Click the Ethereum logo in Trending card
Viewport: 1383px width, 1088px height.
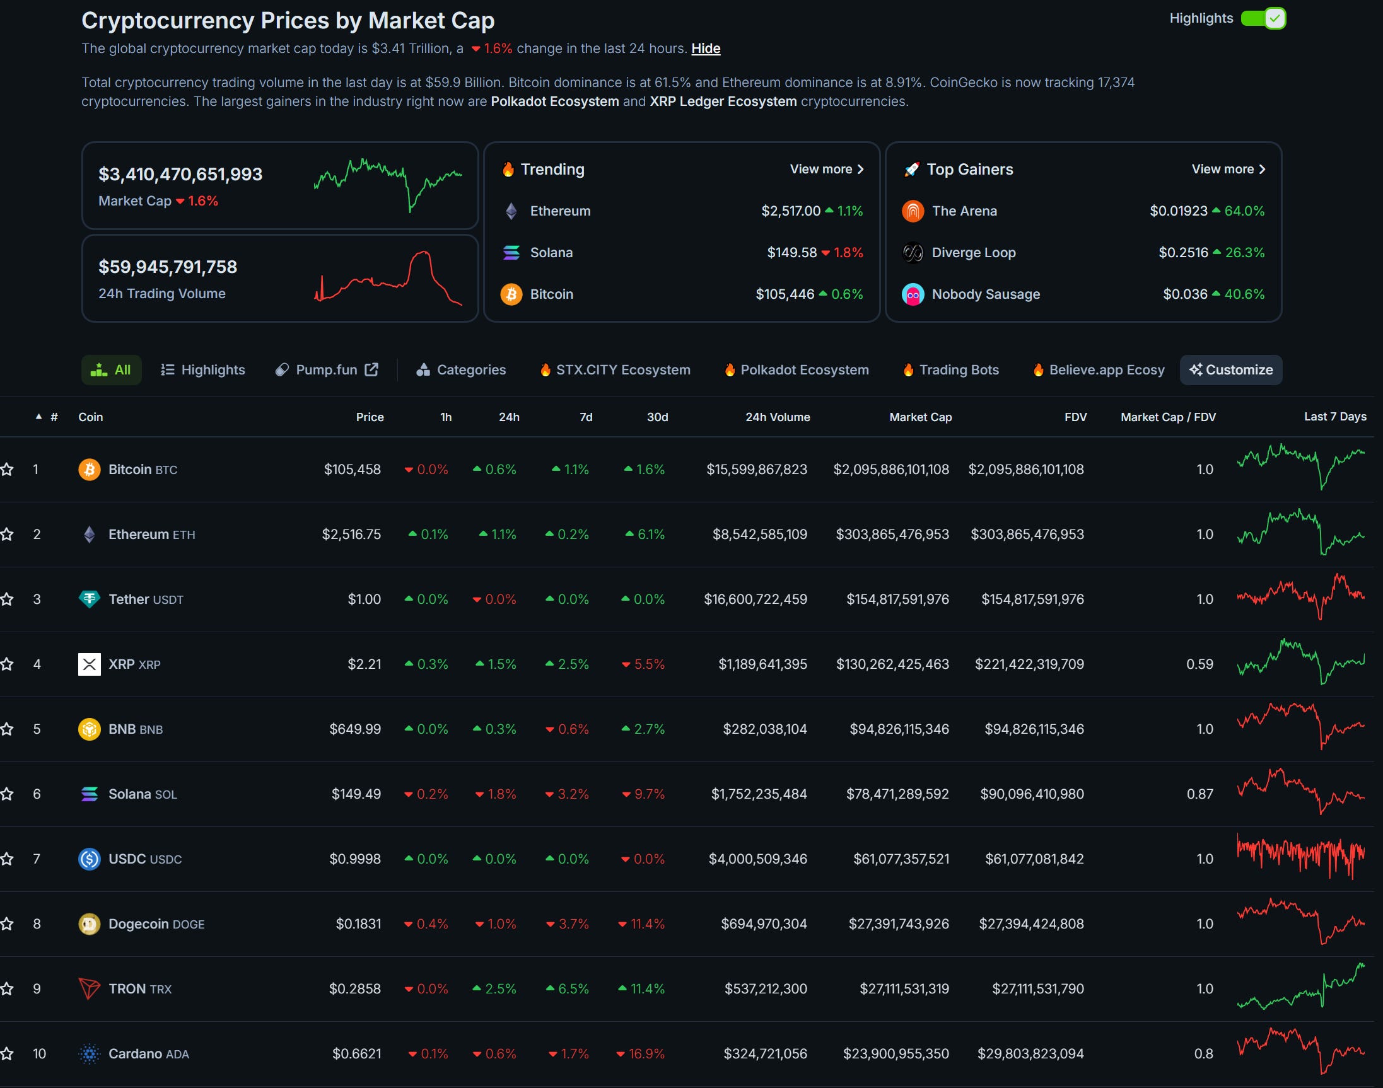(511, 211)
